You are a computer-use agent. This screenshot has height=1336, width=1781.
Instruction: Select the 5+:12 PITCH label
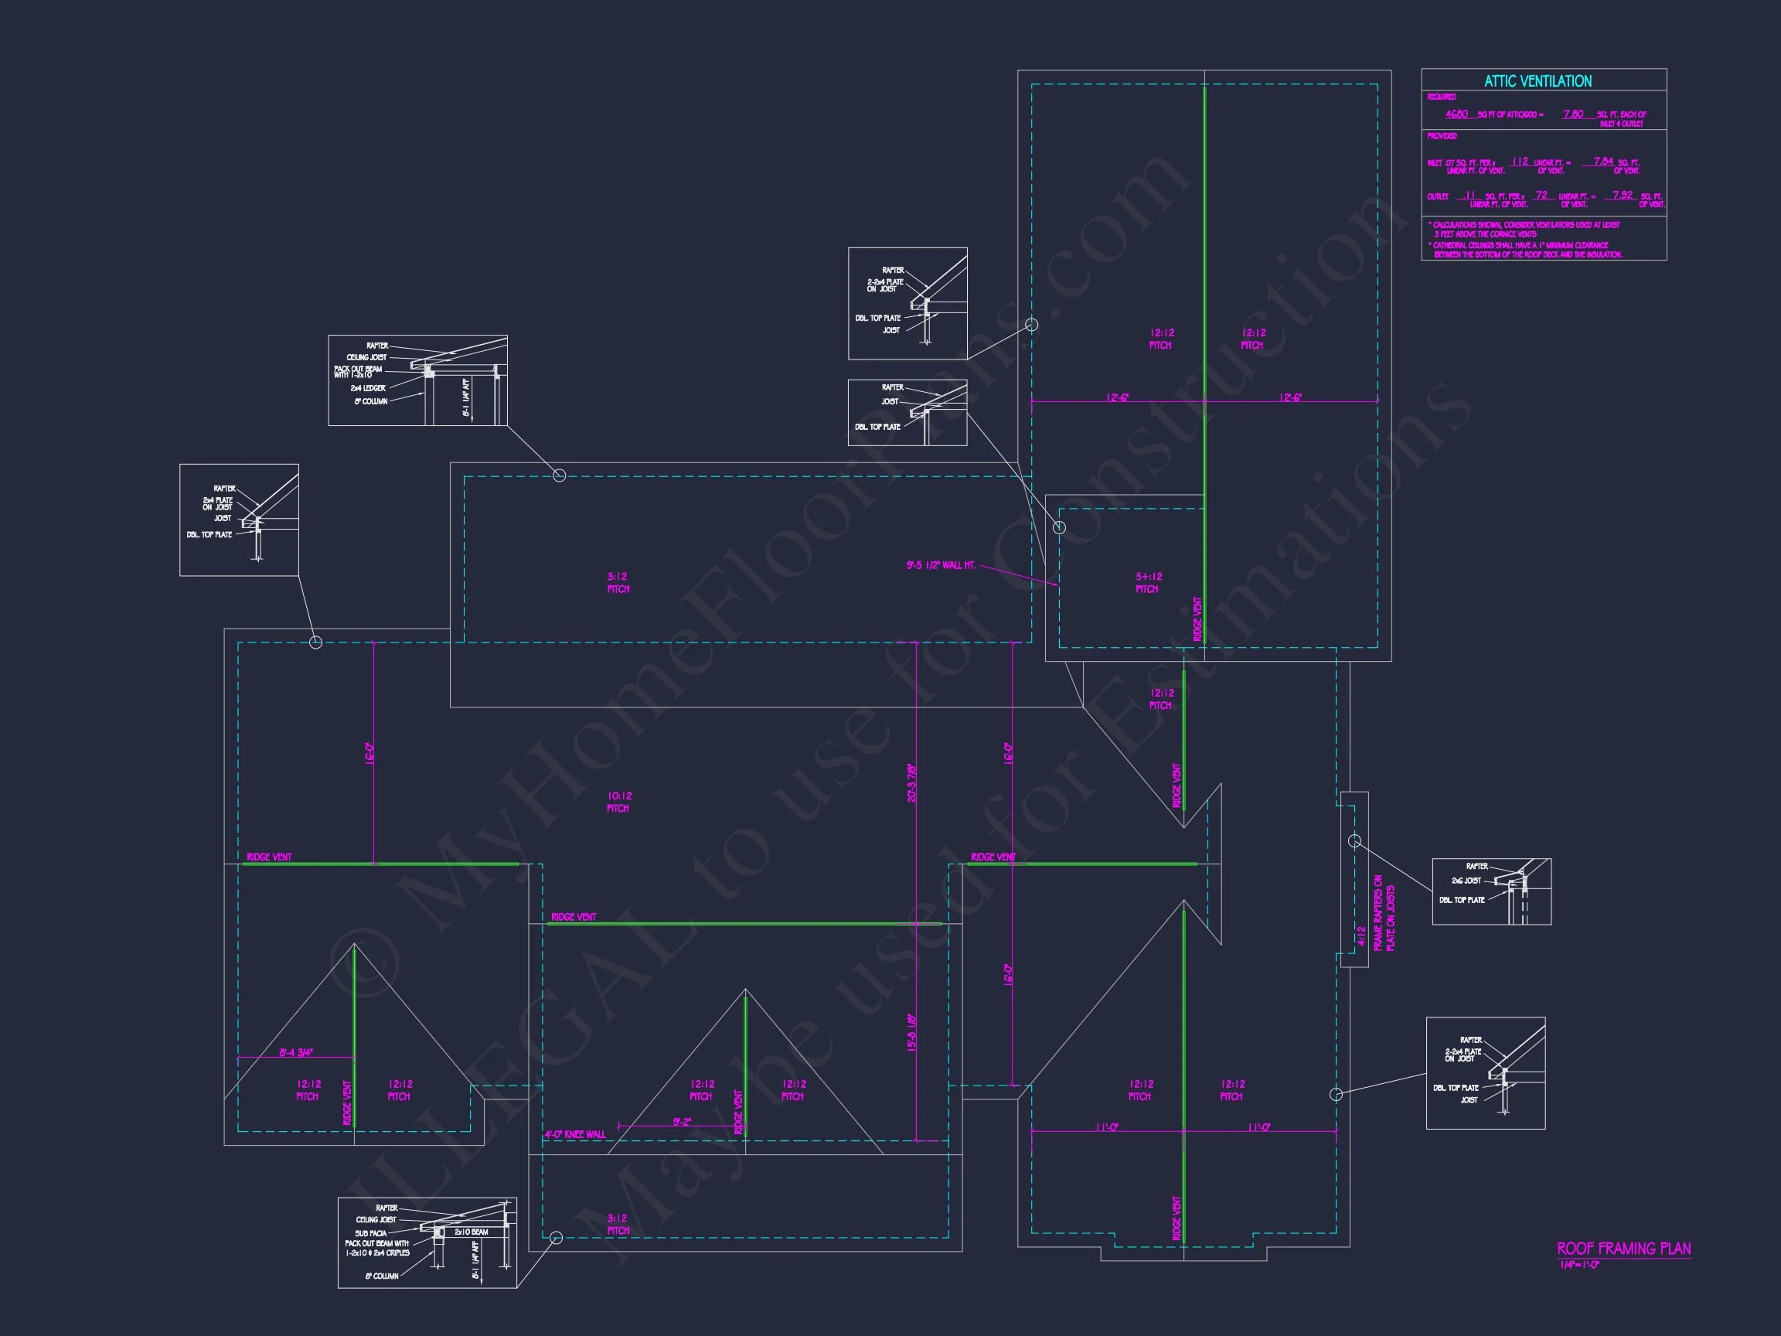[x=1148, y=583]
